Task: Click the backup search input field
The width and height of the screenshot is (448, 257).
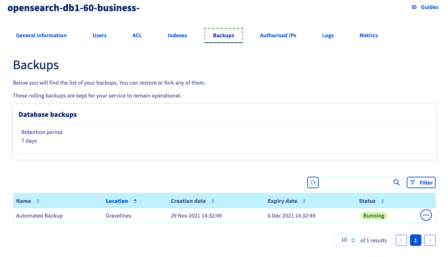Action: click(x=357, y=182)
